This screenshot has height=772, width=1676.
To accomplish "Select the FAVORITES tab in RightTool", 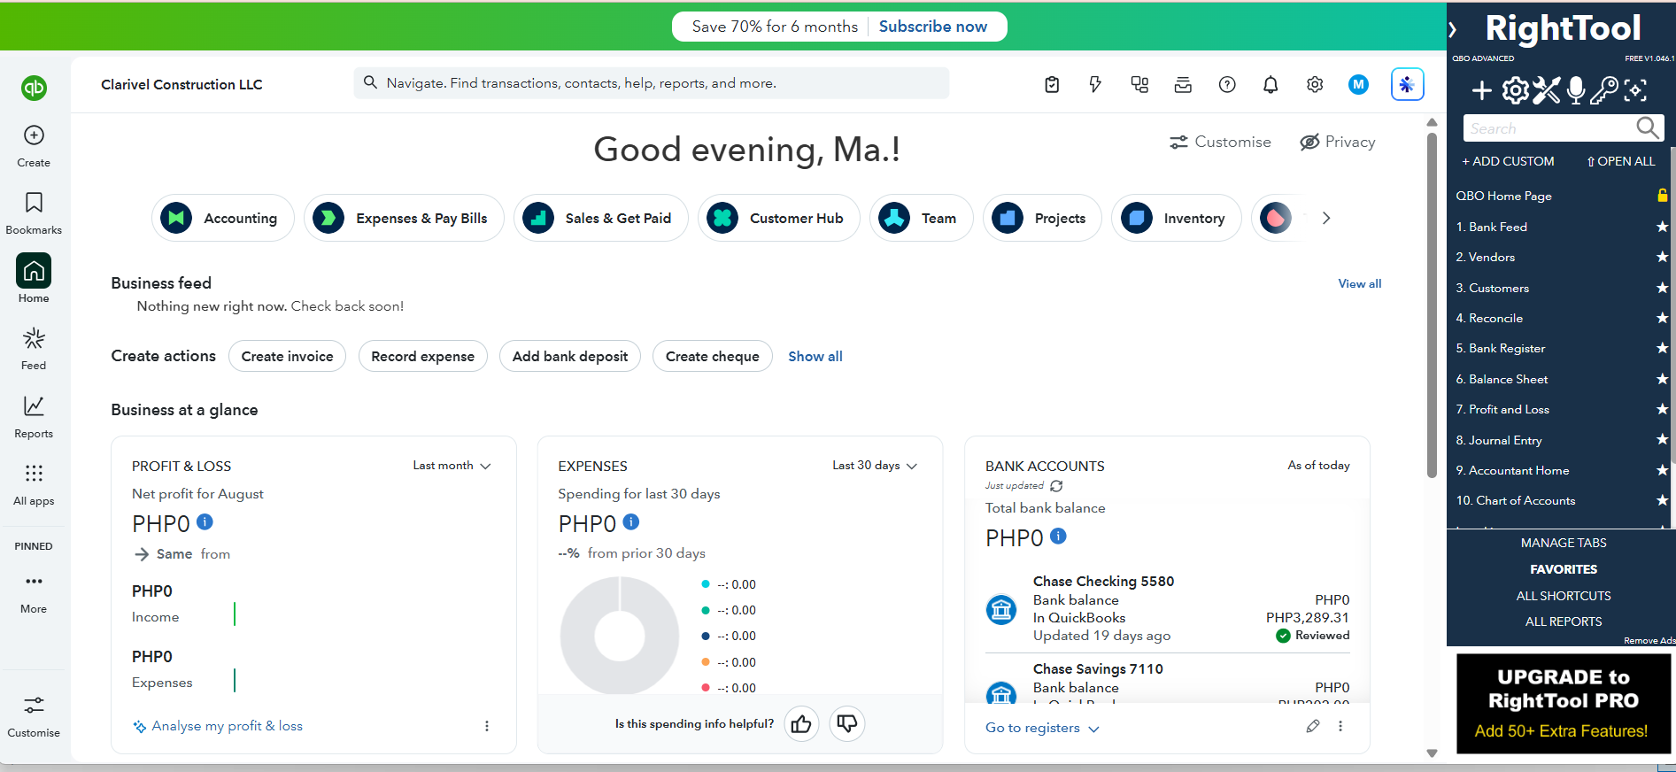I will [x=1564, y=569].
